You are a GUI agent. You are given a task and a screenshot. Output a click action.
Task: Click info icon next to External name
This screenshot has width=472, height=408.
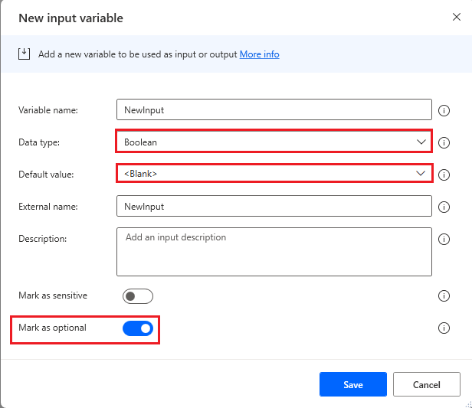[x=444, y=207]
